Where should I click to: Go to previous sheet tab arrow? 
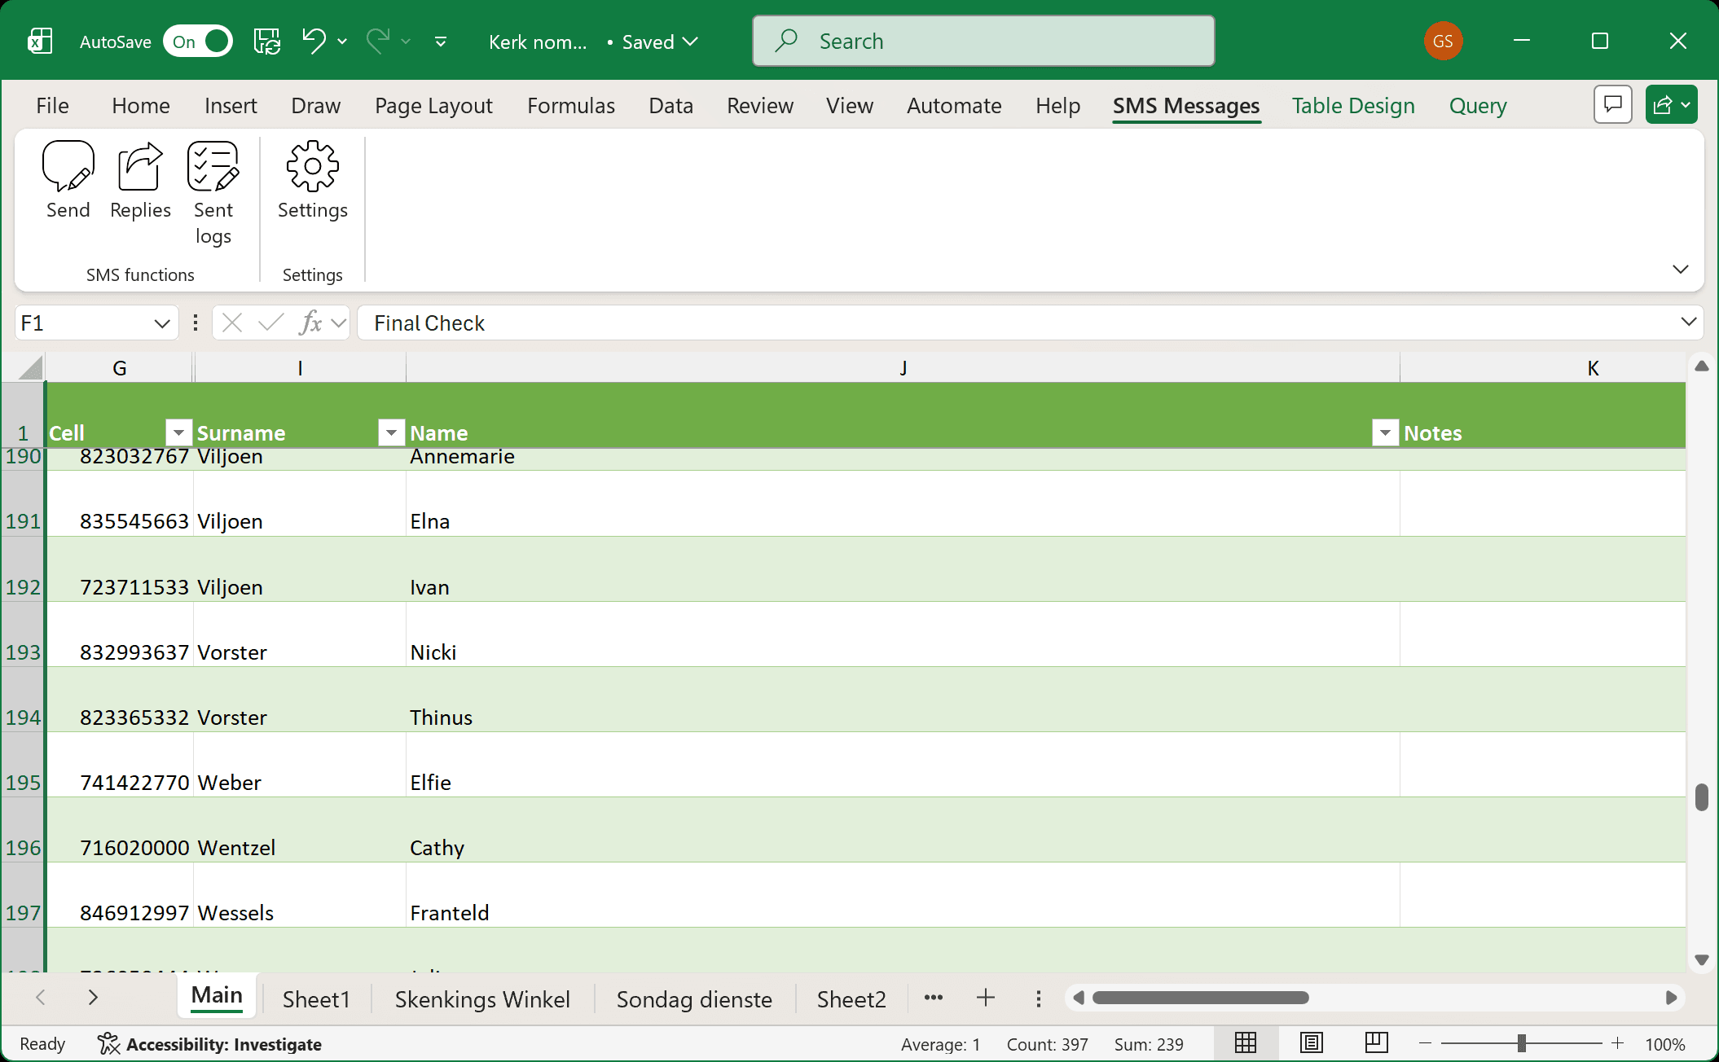click(40, 998)
